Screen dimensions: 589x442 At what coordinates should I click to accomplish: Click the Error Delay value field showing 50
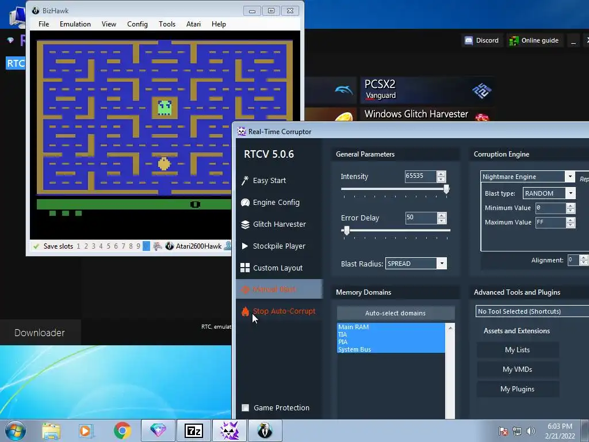point(421,218)
